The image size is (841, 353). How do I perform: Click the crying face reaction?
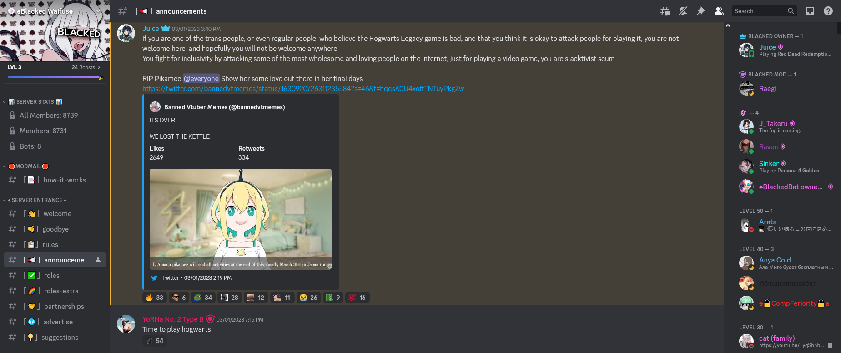coord(308,298)
